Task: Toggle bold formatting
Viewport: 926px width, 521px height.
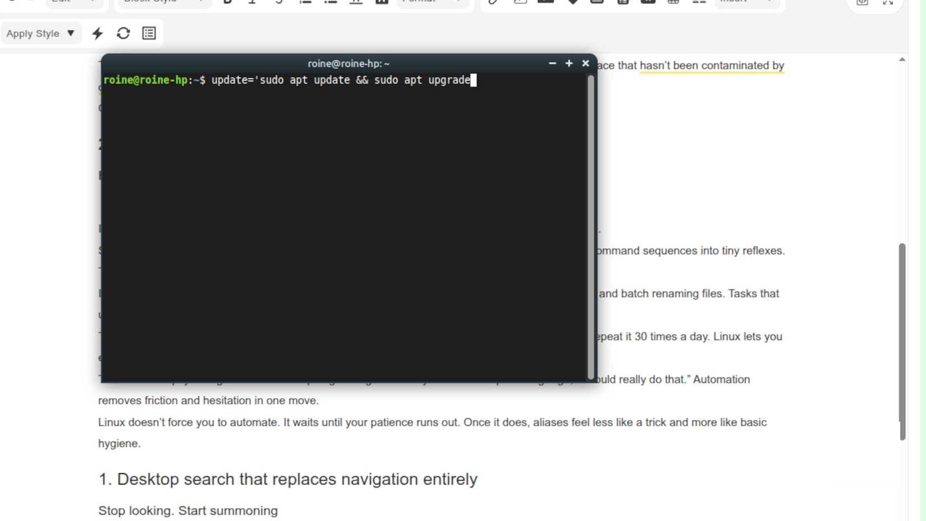Action: pyautogui.click(x=227, y=1)
